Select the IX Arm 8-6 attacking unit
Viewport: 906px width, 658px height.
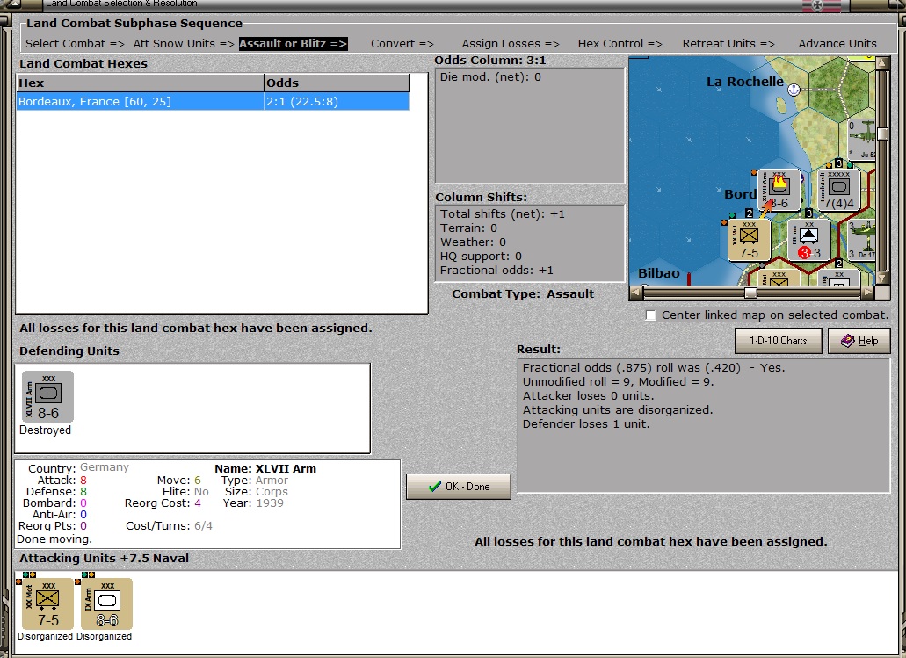[x=107, y=604]
